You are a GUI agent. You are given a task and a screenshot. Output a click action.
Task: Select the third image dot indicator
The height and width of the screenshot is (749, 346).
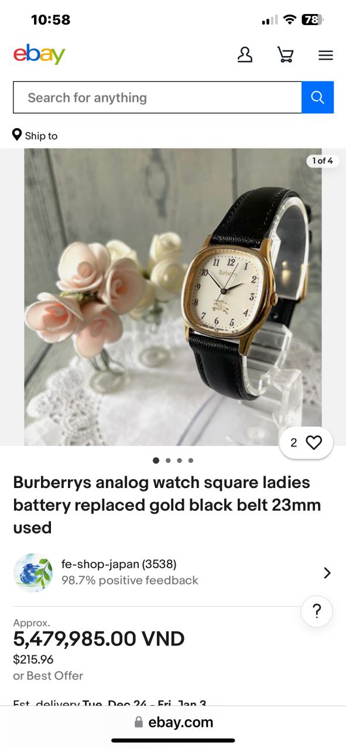point(179,461)
